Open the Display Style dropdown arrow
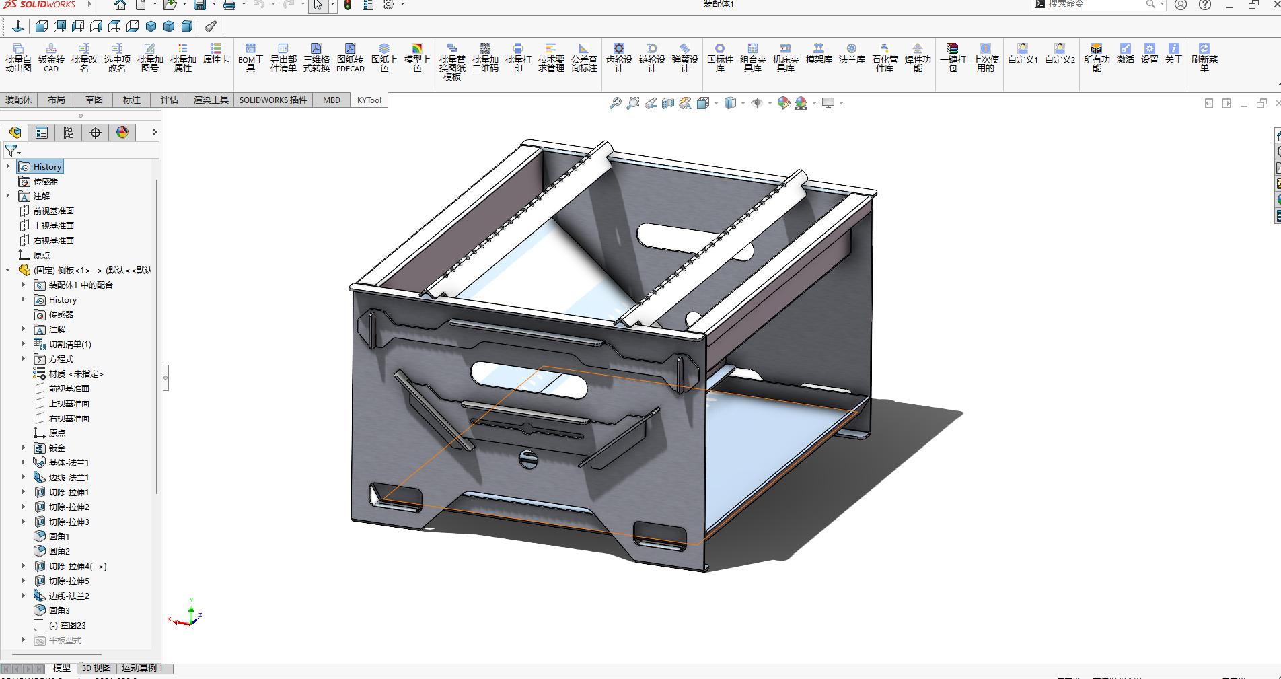The height and width of the screenshot is (679, 1281). click(x=743, y=103)
